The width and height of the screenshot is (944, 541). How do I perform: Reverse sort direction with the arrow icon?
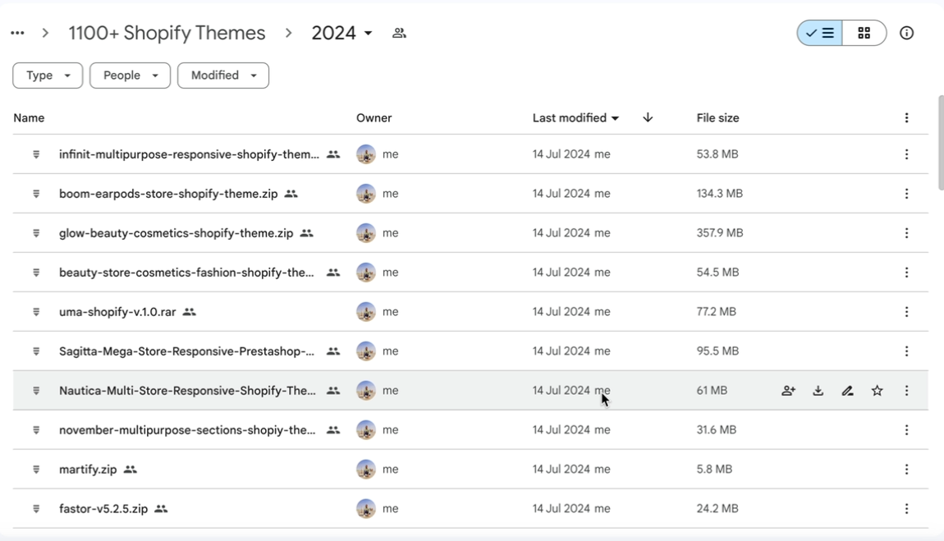tap(648, 117)
